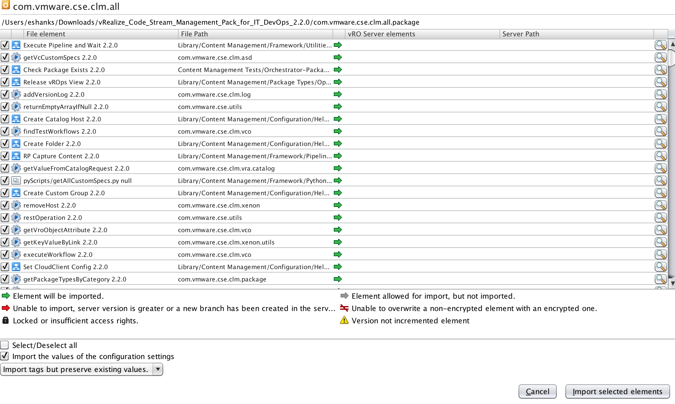Toggle the Select/Deselect all checkbox

pos(5,345)
